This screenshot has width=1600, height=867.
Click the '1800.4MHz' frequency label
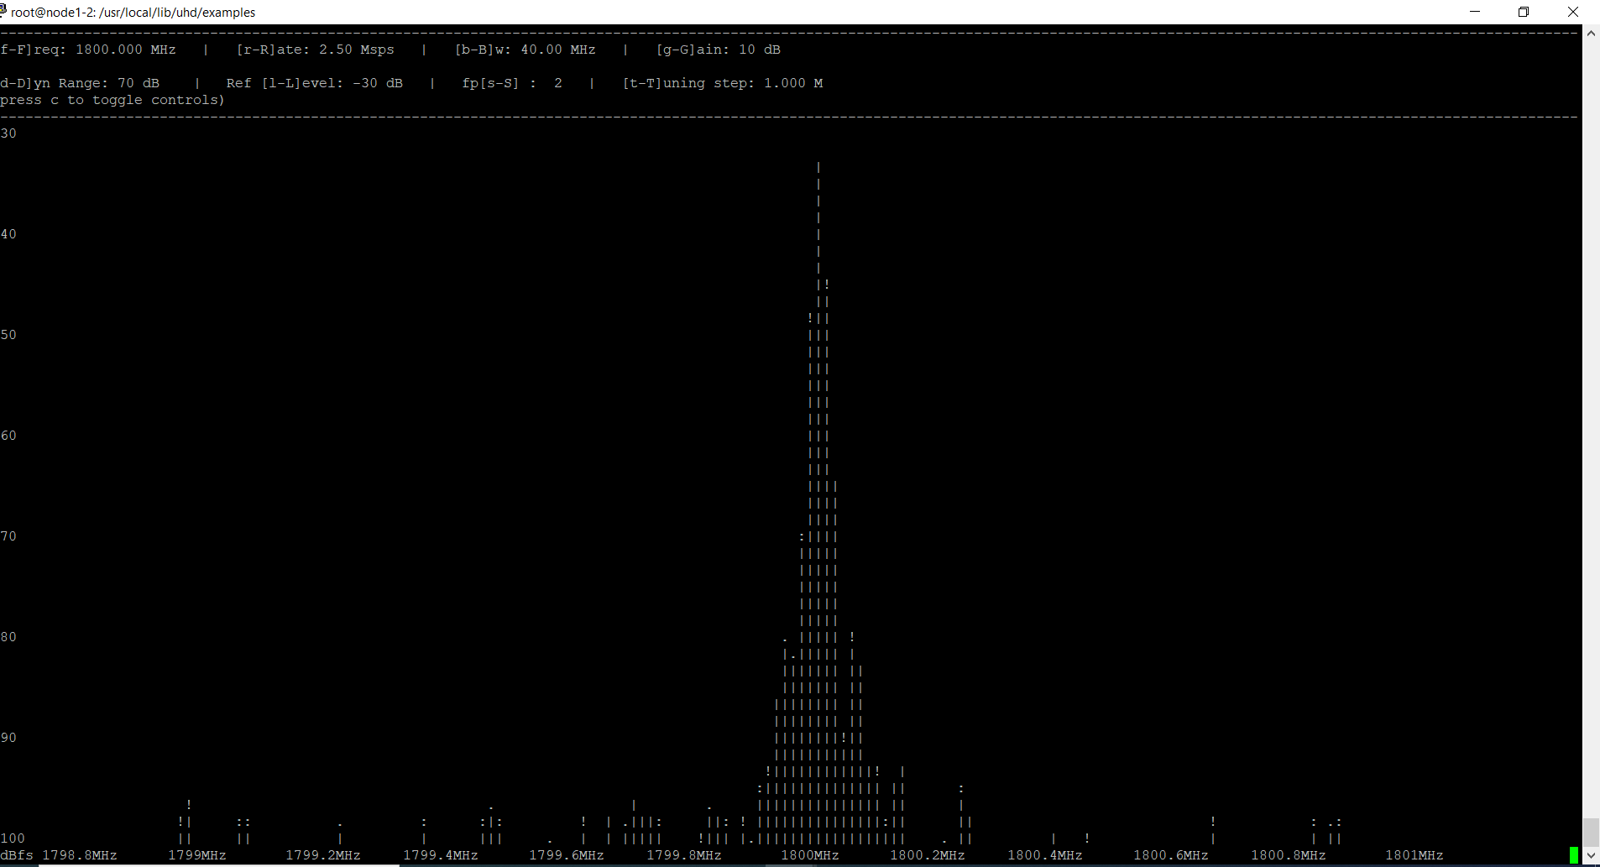[x=1045, y=855]
